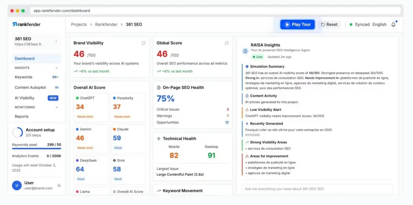Click 'services de consultation SEO' bullet
The width and height of the screenshot is (413, 205).
pyautogui.click(x=268, y=149)
